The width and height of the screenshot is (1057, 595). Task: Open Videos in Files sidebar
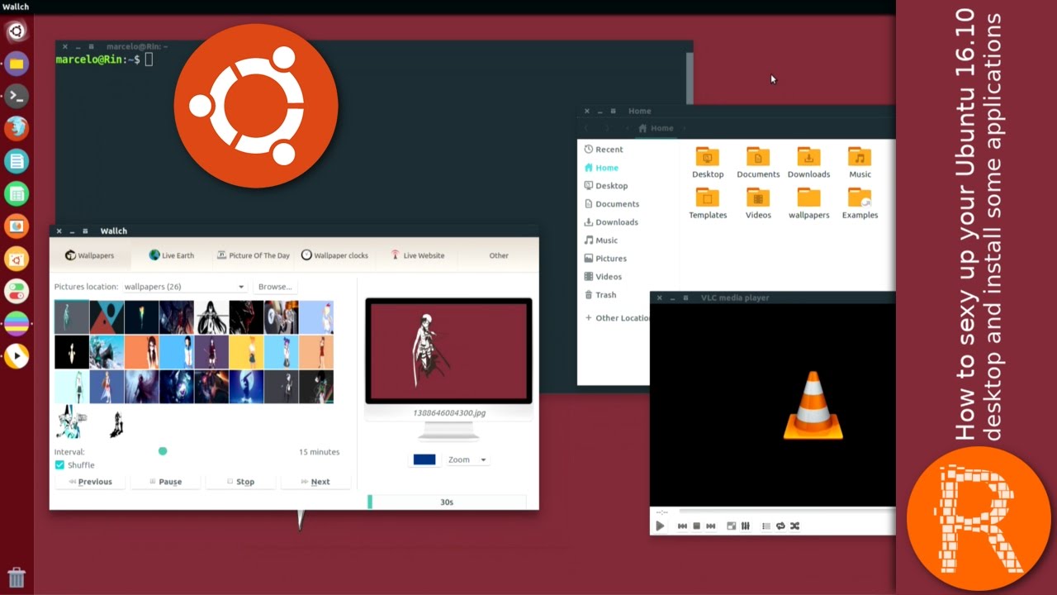603,277
